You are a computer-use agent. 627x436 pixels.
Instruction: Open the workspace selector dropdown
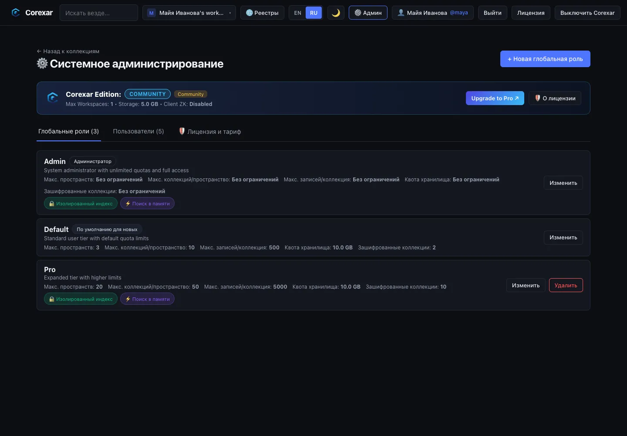pyautogui.click(x=189, y=13)
